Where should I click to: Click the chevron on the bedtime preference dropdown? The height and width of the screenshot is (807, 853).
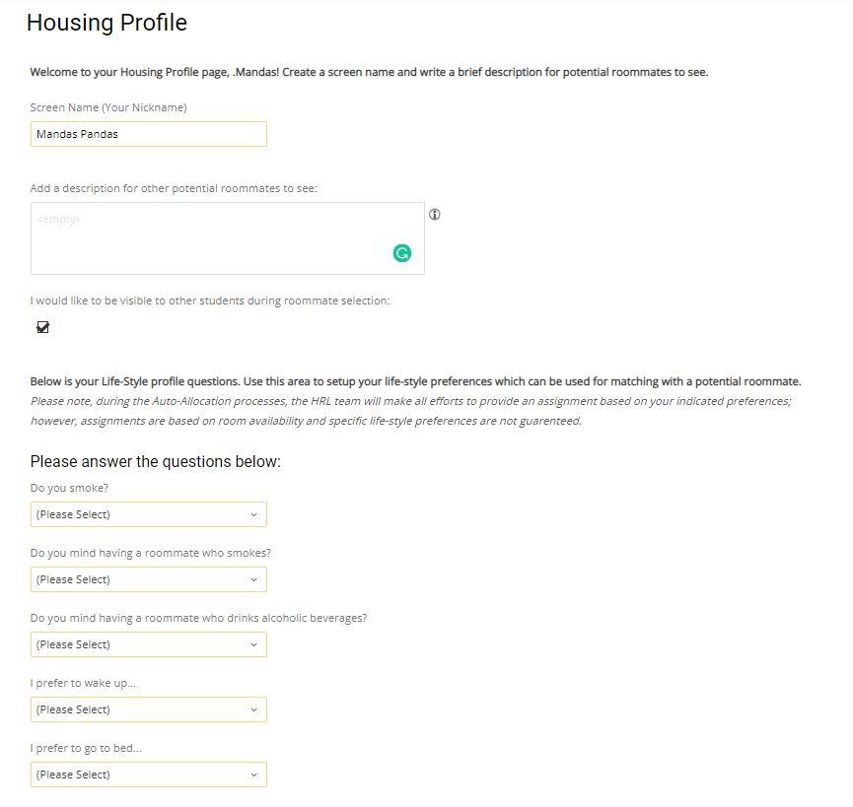pyautogui.click(x=255, y=774)
